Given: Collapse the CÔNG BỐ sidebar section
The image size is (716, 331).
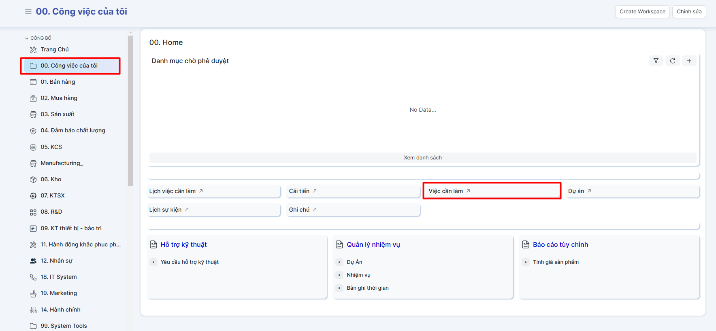Looking at the screenshot, I should (27, 38).
